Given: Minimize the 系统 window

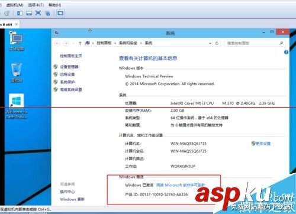Looking at the screenshot, I should [x=263, y=33].
